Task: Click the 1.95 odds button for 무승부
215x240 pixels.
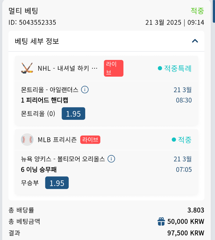Action: [x=57, y=183]
